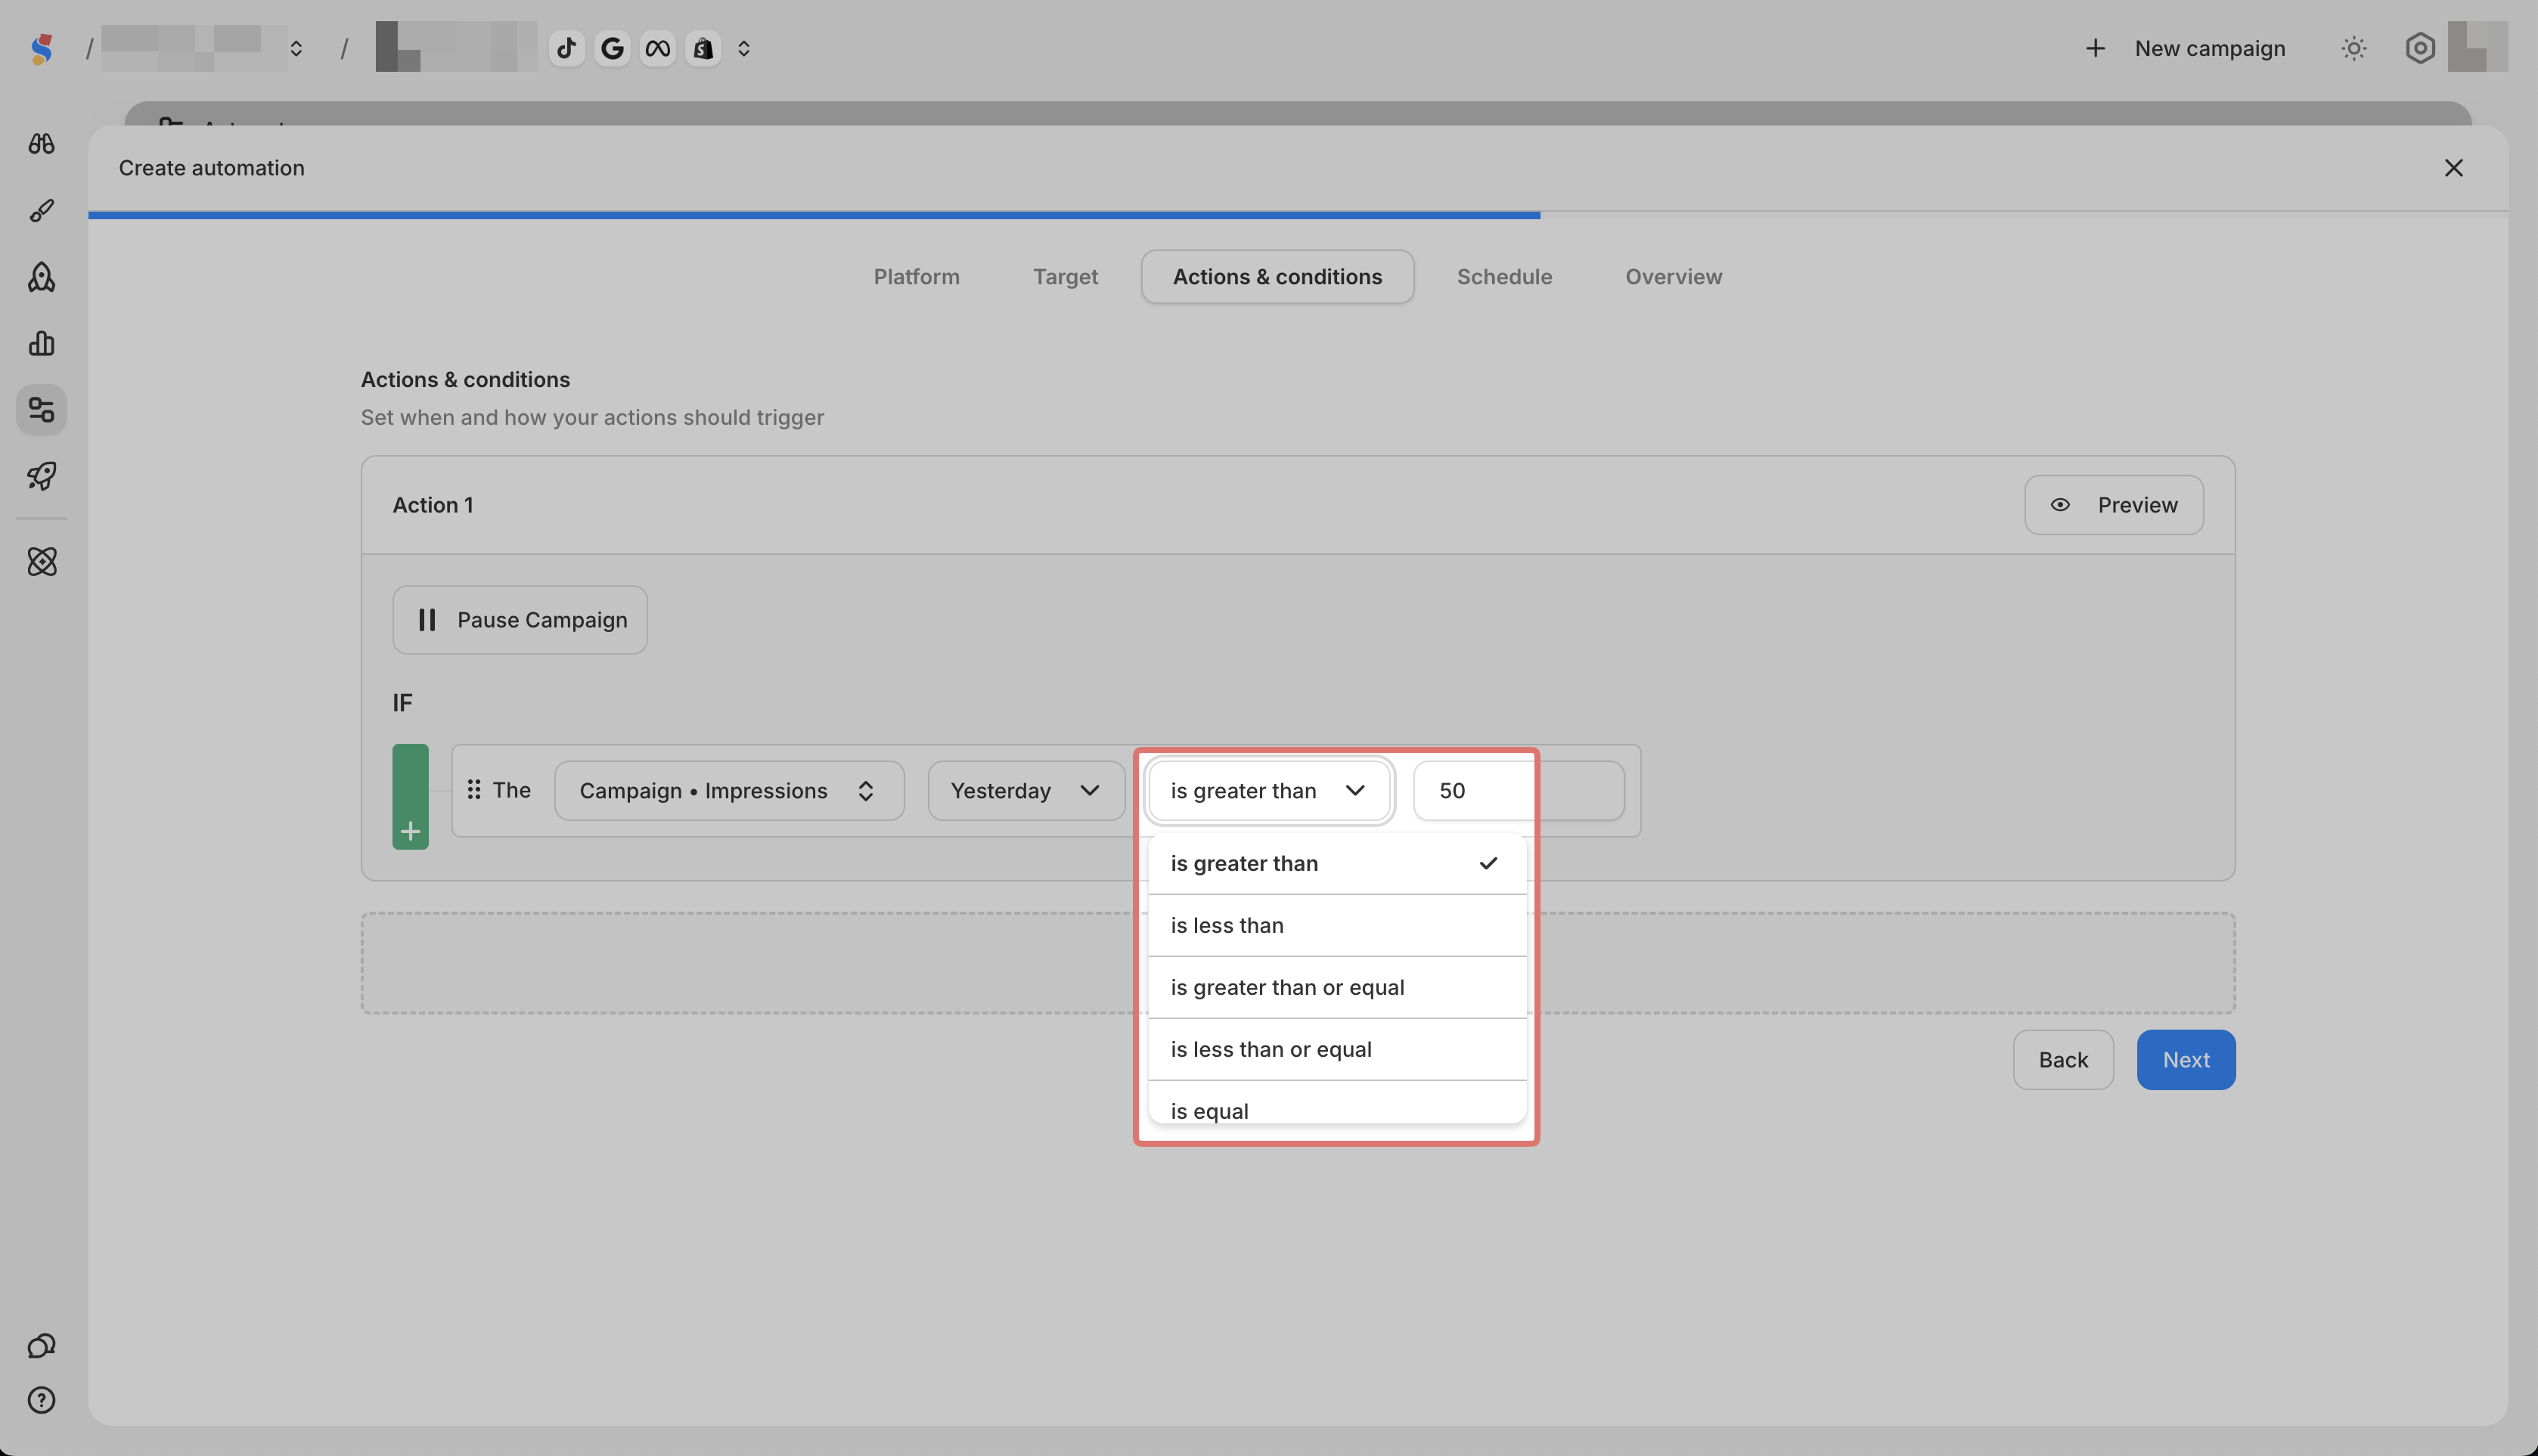Screen dimensions: 2538x1456
Task: Go to the Target tab
Action: tap(1064, 277)
